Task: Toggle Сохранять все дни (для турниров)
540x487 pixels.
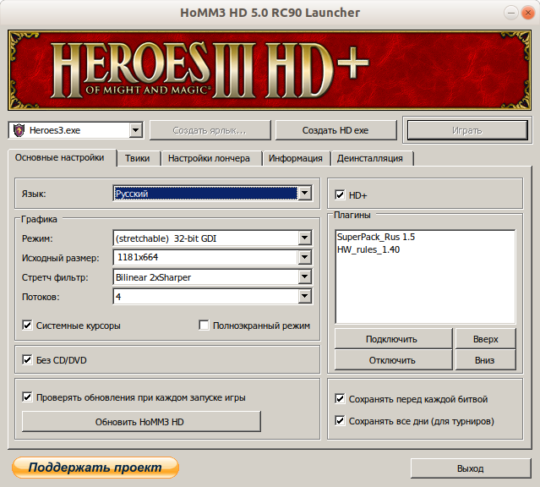Action: (340, 421)
